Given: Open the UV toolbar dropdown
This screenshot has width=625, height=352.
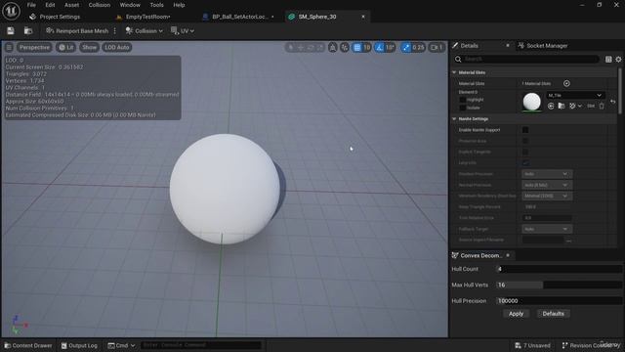Looking at the screenshot, I should pyautogui.click(x=183, y=30).
